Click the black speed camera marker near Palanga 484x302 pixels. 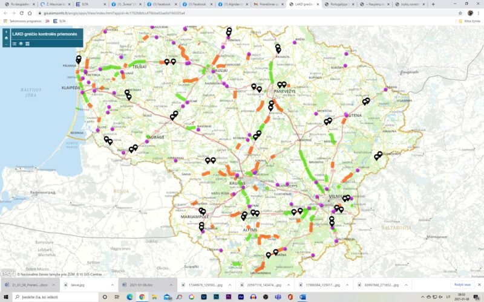coord(79,59)
